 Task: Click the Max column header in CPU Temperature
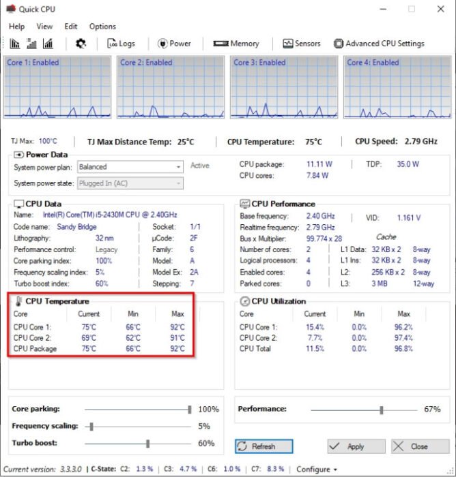(177, 313)
